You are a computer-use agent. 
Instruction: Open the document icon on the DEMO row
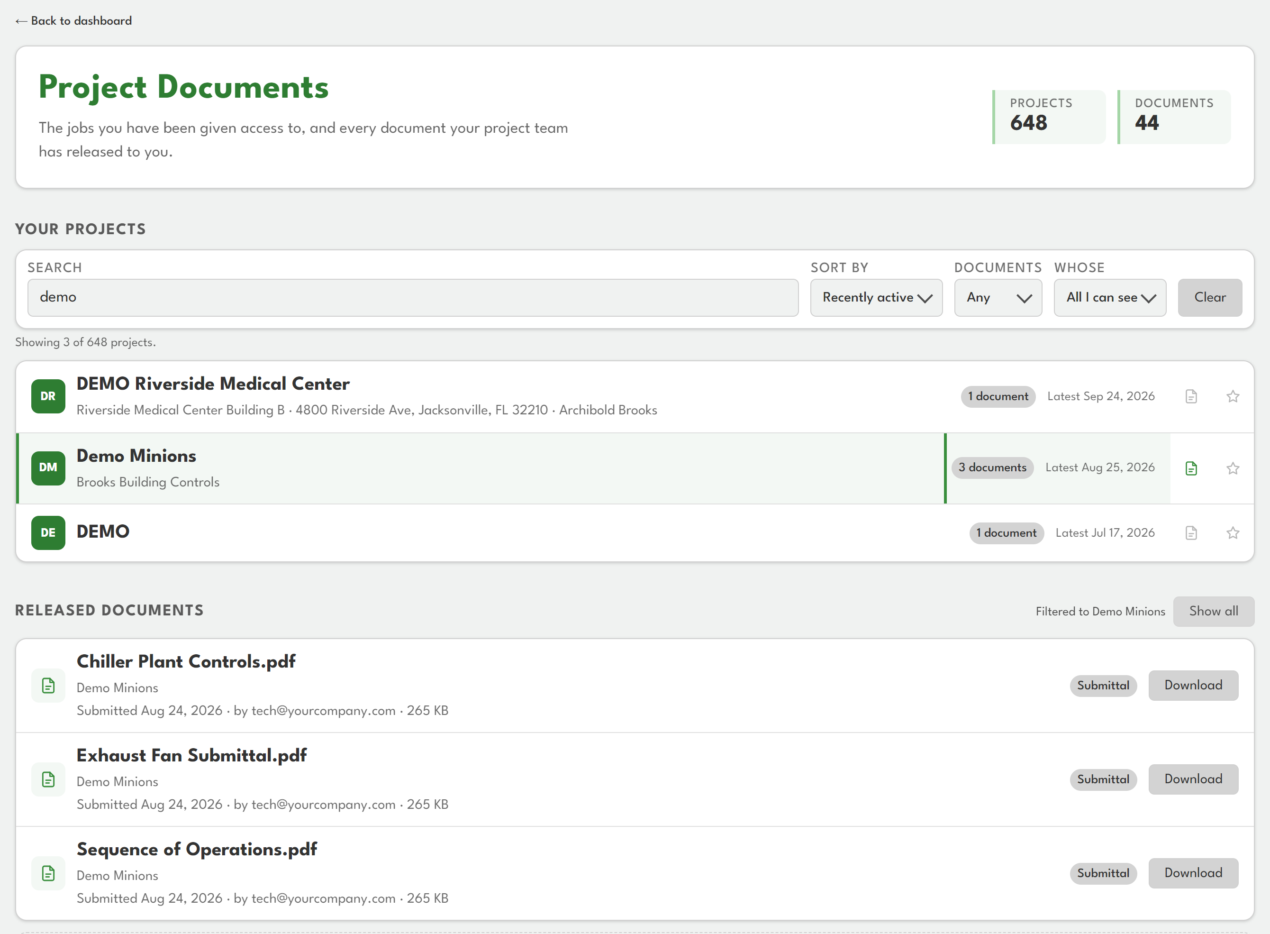1191,532
